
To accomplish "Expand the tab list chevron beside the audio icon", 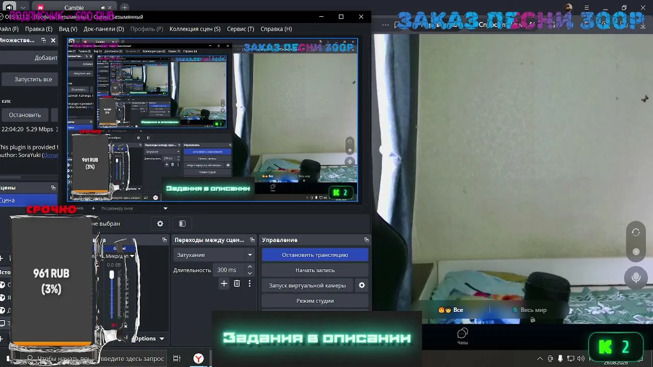I will pyautogui.click(x=22, y=8).
